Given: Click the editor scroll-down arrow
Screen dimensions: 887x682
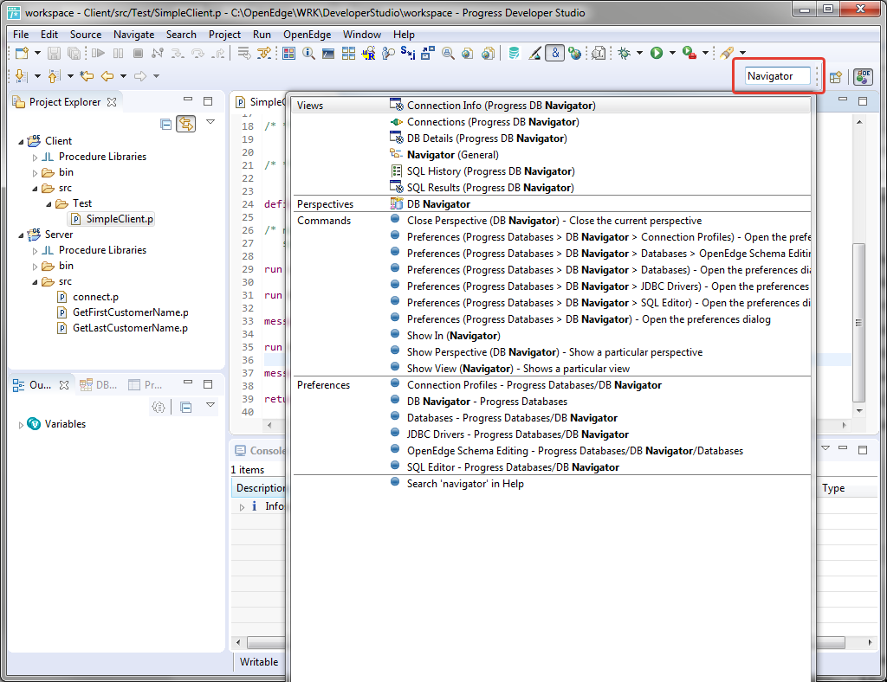Looking at the screenshot, I should pos(858,411).
